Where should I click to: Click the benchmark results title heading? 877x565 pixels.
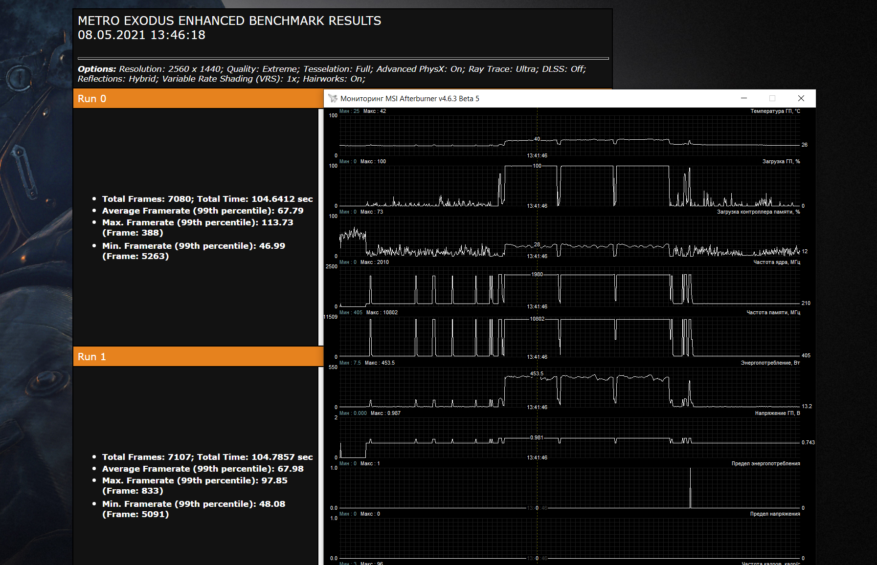click(229, 21)
